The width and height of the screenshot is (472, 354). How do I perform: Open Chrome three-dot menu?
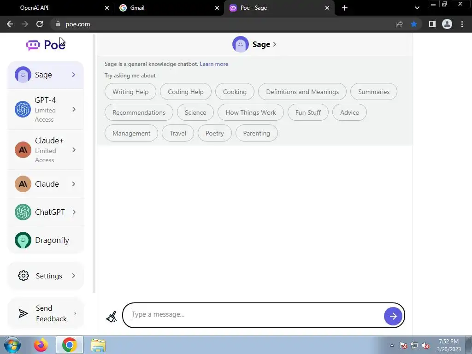pyautogui.click(x=462, y=24)
